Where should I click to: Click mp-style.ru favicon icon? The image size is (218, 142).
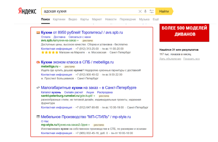pos(38,117)
